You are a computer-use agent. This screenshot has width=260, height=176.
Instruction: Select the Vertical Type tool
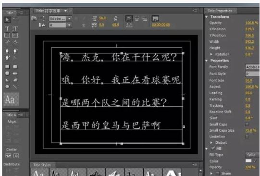pos(15,28)
